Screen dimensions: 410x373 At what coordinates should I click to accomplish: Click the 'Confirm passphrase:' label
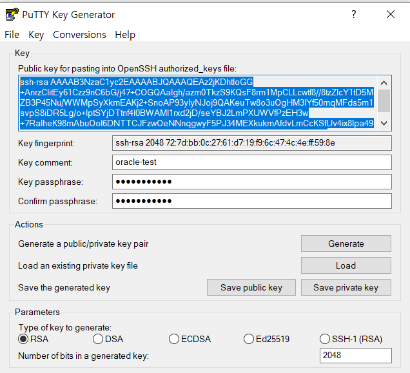click(57, 201)
